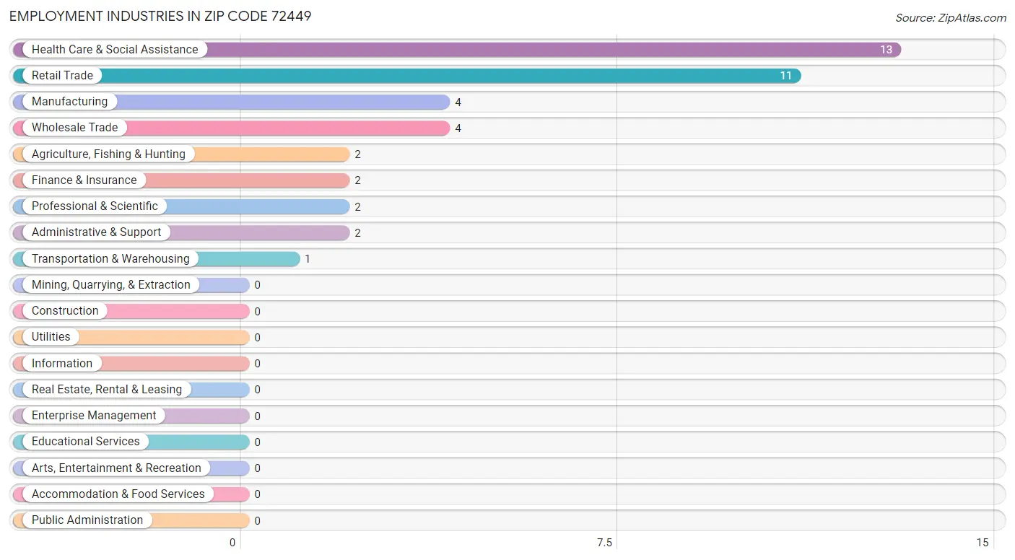
Task: Click the Arts, Entertainment & Recreation label
Action: coord(116,468)
